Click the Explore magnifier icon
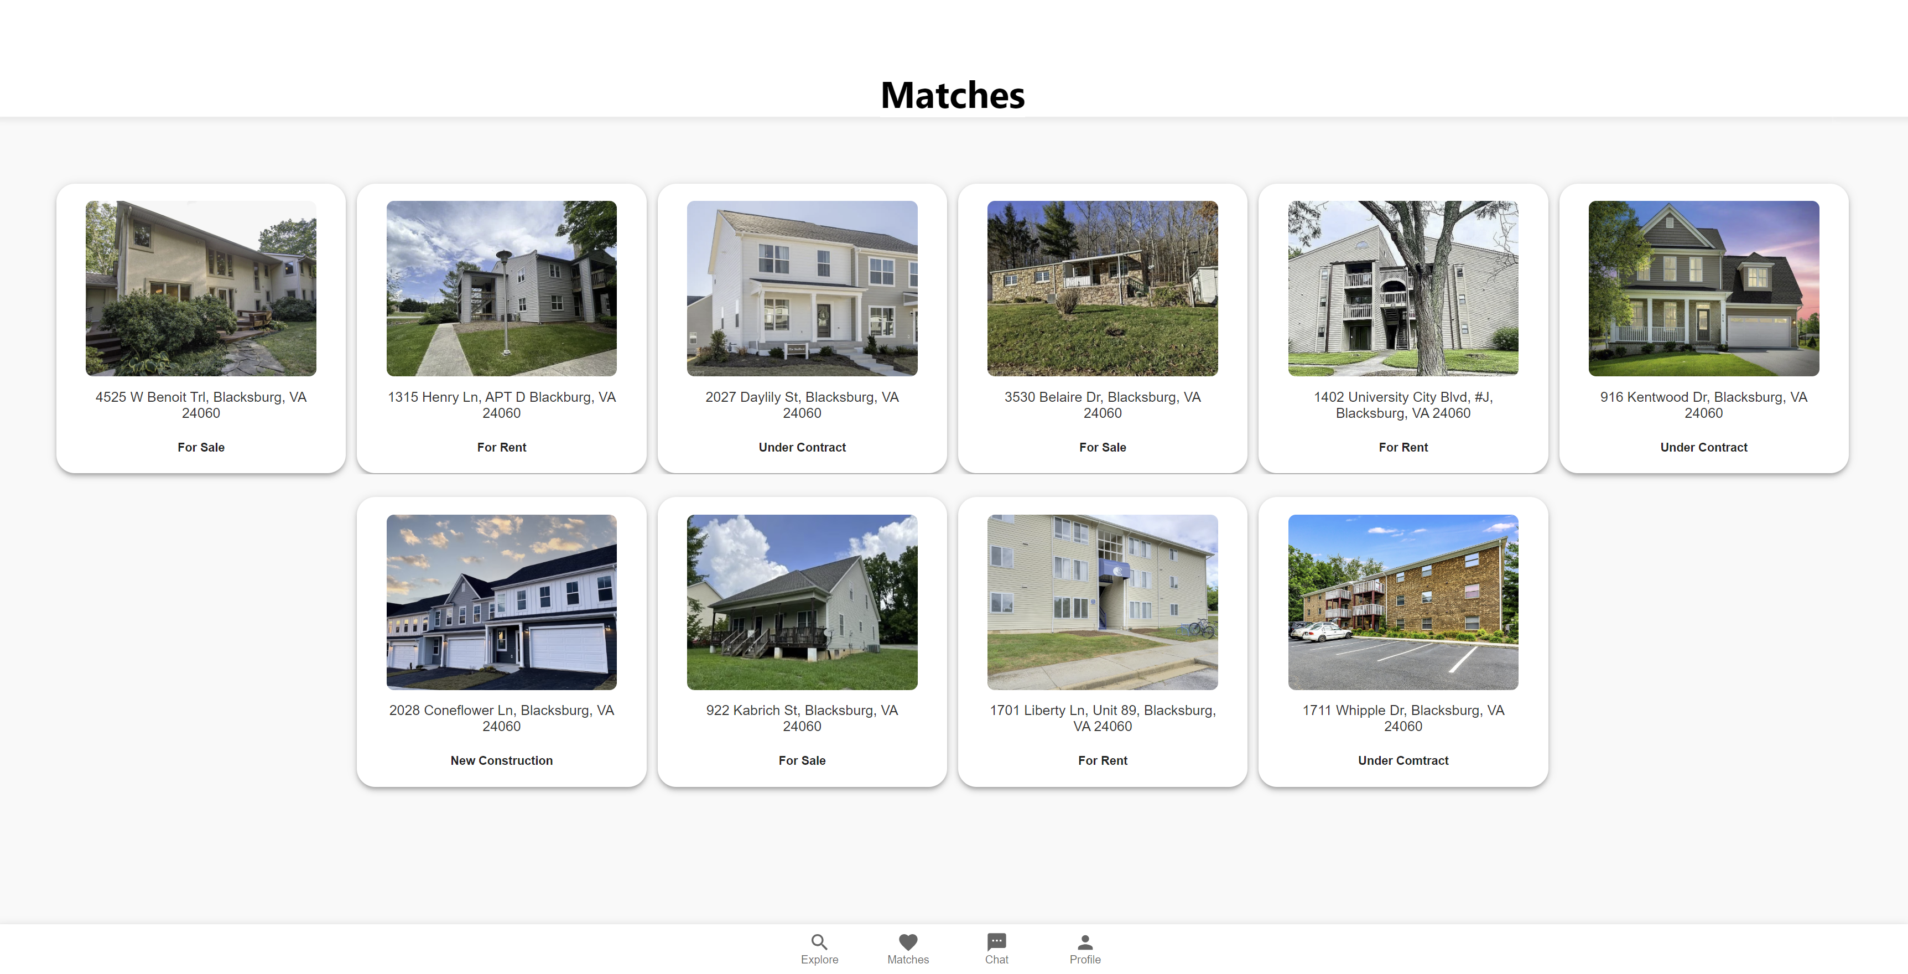Image resolution: width=1908 pixels, height=974 pixels. [x=818, y=941]
